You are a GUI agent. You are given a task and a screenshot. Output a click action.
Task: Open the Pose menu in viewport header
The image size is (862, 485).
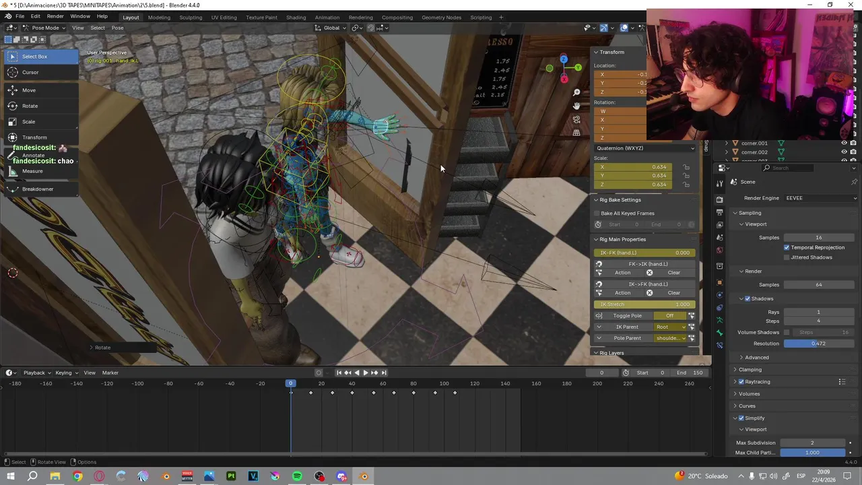tap(117, 28)
